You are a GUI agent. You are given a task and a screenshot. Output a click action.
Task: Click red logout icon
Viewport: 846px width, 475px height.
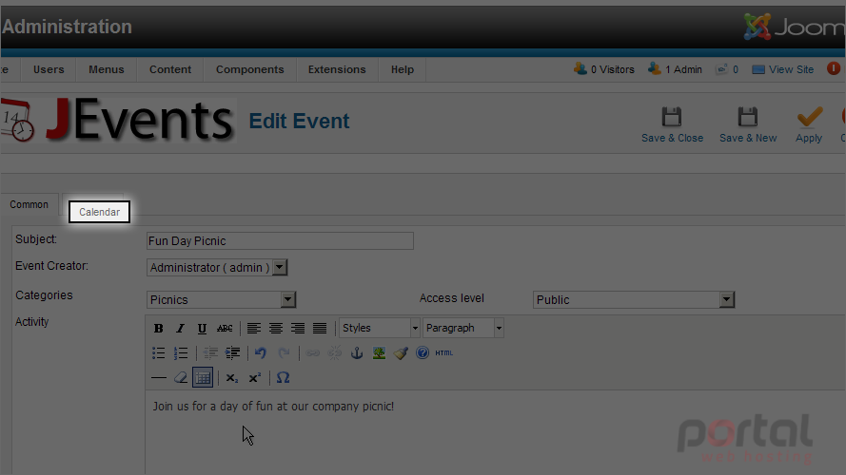tap(834, 69)
